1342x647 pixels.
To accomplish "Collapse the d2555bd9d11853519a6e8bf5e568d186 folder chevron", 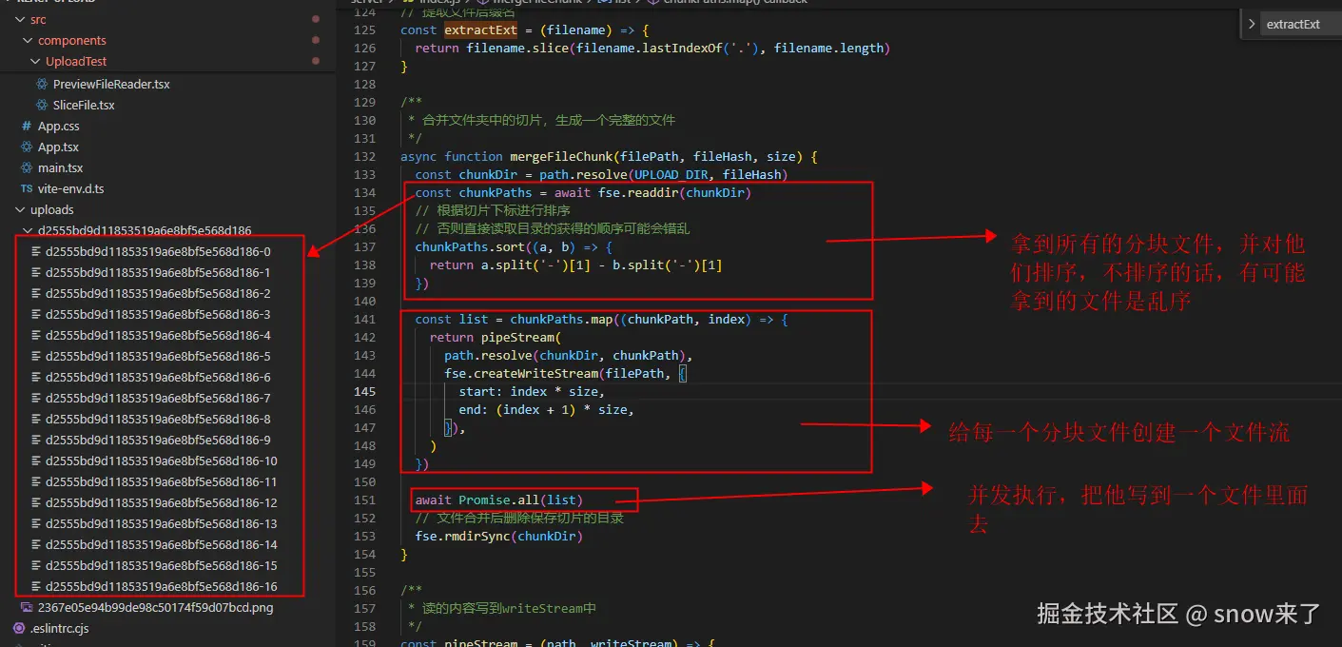I will 29,230.
